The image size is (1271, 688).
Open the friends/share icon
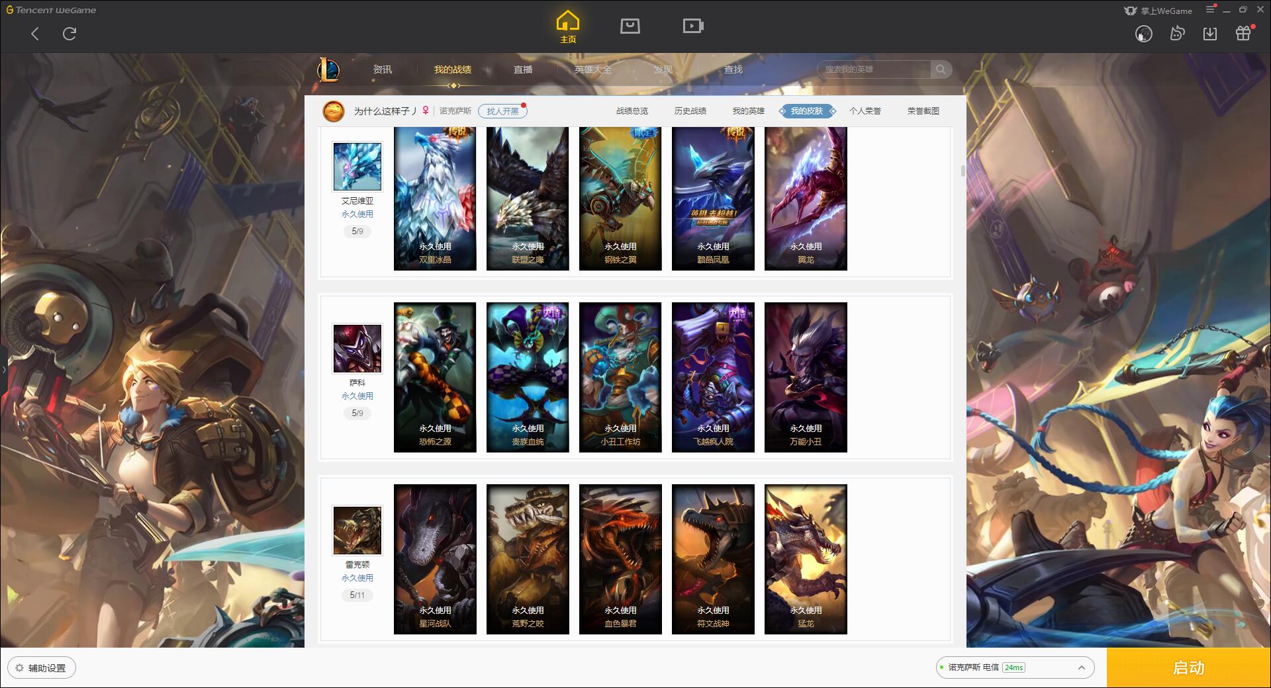[x=1177, y=34]
